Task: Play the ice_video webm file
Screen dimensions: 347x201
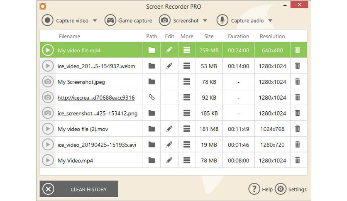Action: (x=48, y=66)
